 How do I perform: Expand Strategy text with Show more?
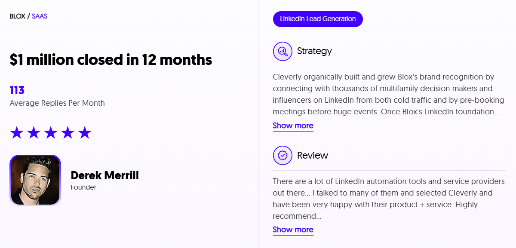click(293, 126)
